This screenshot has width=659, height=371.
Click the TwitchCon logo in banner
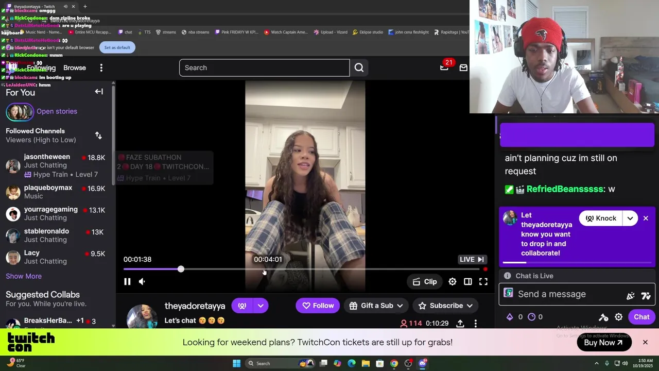31,342
